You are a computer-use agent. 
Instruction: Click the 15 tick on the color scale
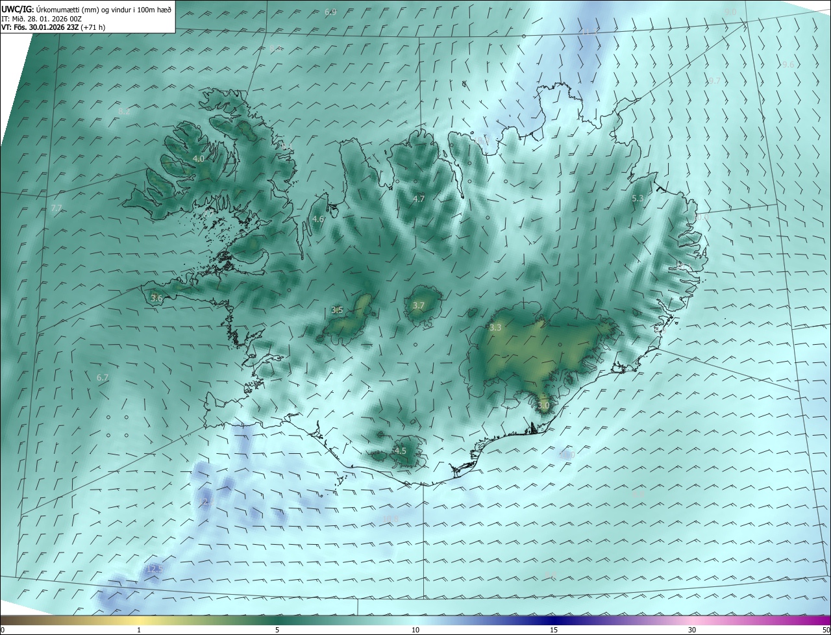click(x=554, y=630)
